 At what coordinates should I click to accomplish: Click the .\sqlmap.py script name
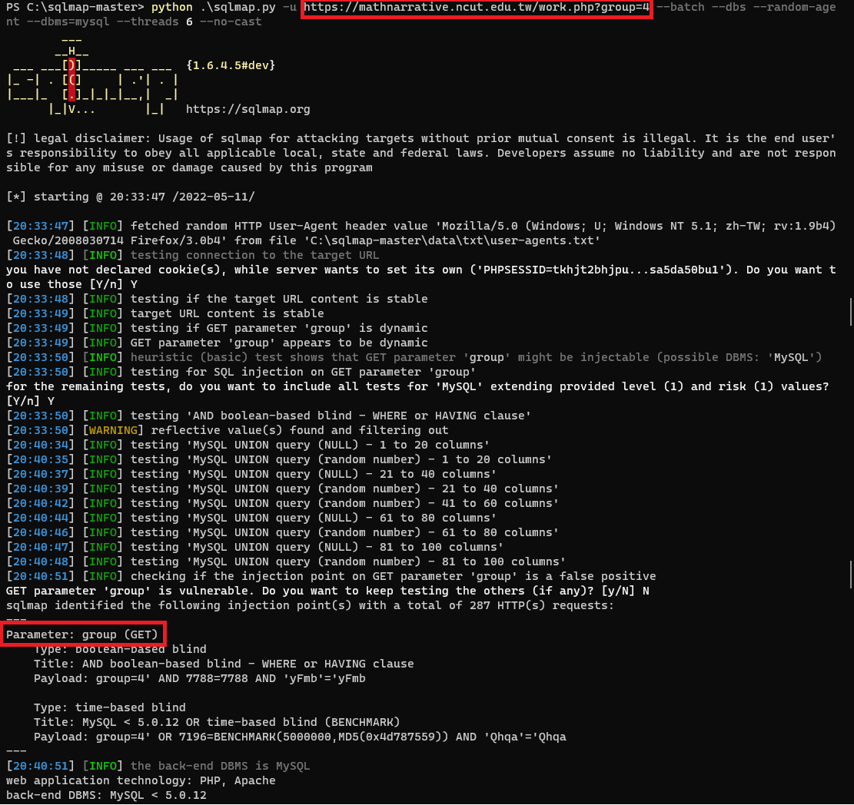[238, 8]
